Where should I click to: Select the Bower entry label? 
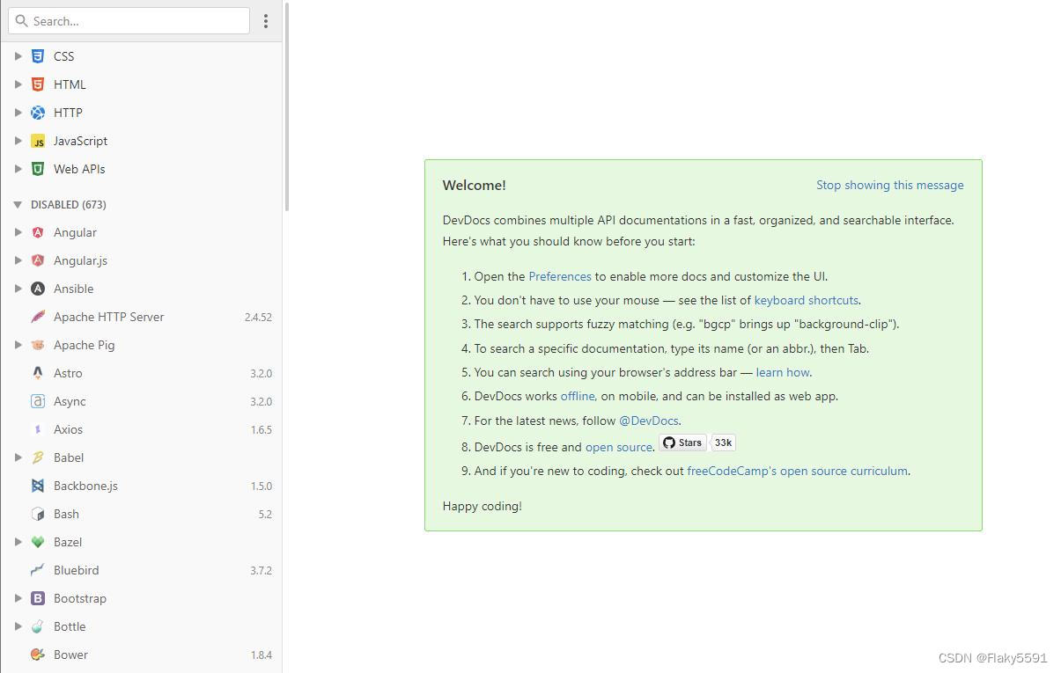(x=70, y=655)
